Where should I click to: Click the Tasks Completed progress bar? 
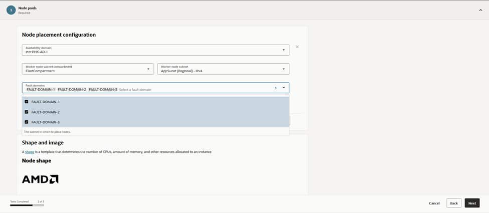(27, 205)
